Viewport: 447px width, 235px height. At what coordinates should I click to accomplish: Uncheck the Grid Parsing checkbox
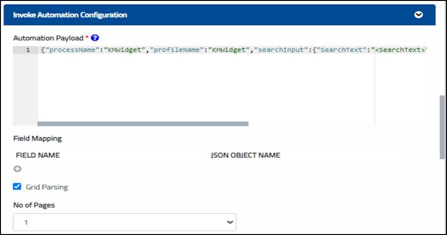coord(17,186)
